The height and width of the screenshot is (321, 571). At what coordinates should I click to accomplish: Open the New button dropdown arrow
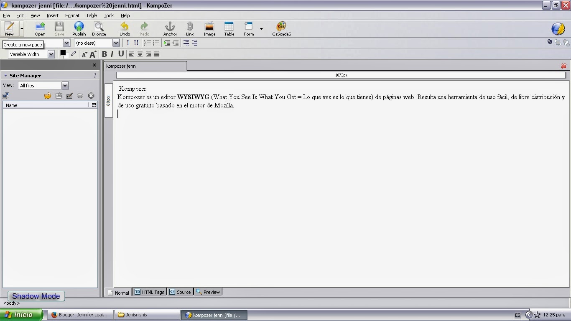tap(22, 29)
